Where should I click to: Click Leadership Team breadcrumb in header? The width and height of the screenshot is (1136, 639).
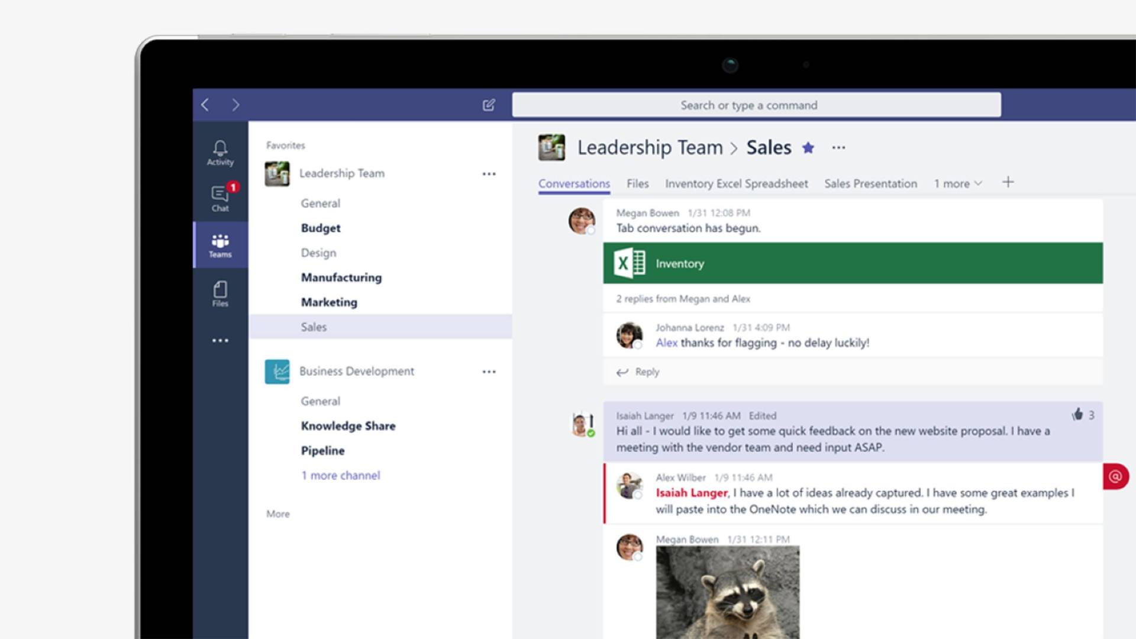click(x=650, y=148)
